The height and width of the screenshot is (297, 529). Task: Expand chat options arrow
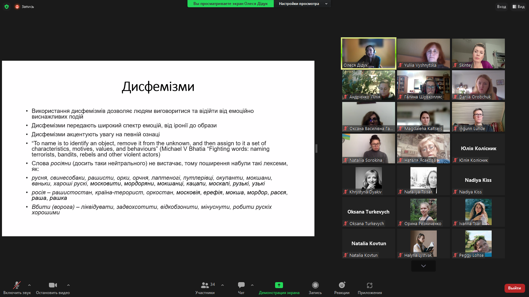(x=252, y=285)
